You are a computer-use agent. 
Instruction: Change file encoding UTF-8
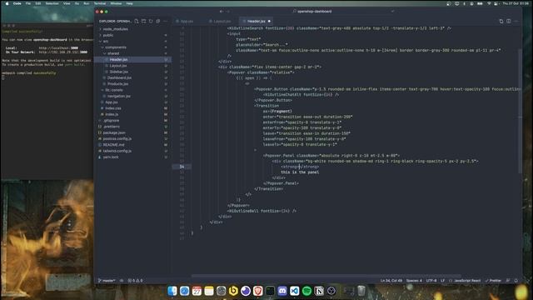coord(431,281)
